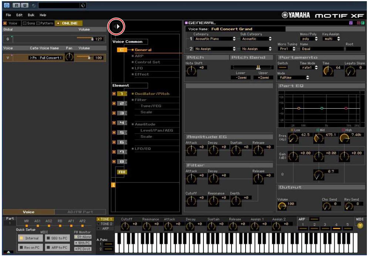Click the Portamento Time knob

pyautogui.click(x=328, y=71)
